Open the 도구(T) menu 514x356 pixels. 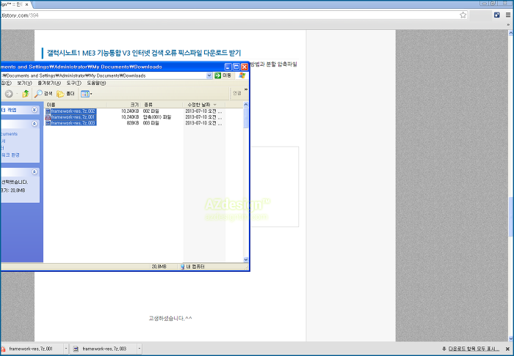point(73,83)
